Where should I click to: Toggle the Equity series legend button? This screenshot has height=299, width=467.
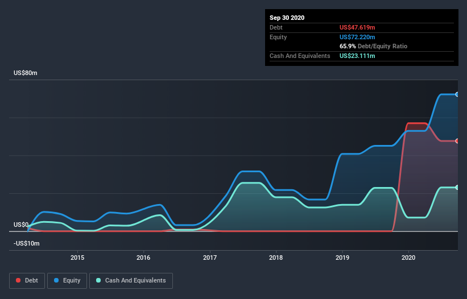(67, 281)
